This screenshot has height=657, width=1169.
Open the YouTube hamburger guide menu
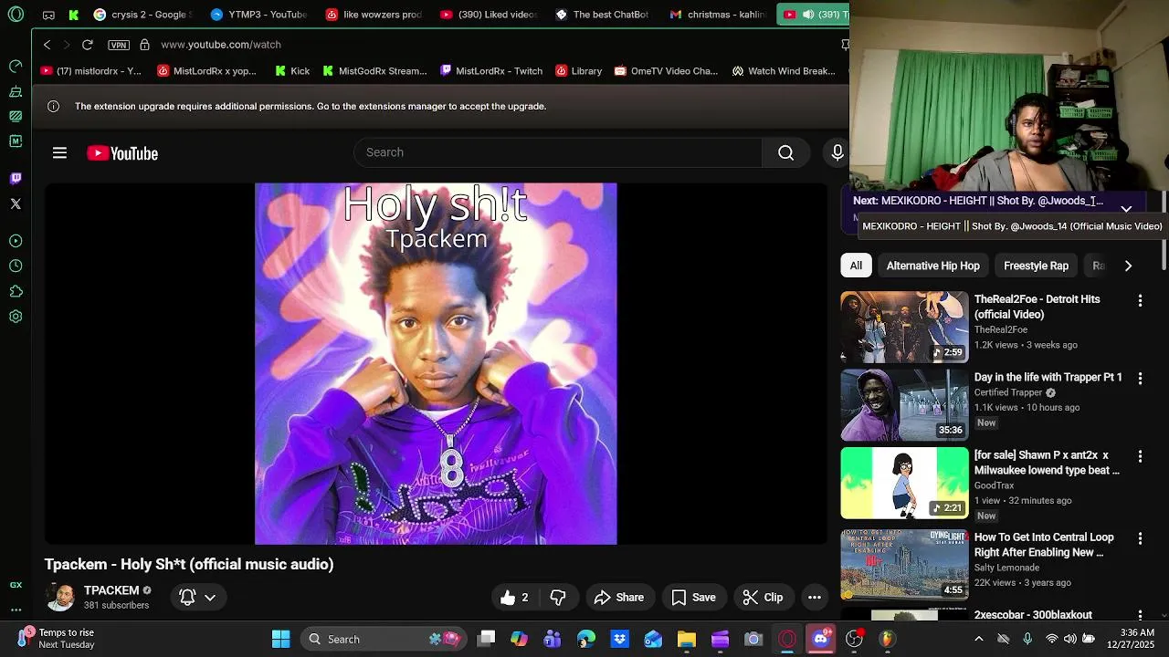coord(59,152)
